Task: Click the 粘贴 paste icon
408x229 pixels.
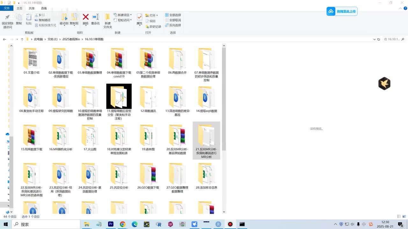Action: tap(29, 17)
